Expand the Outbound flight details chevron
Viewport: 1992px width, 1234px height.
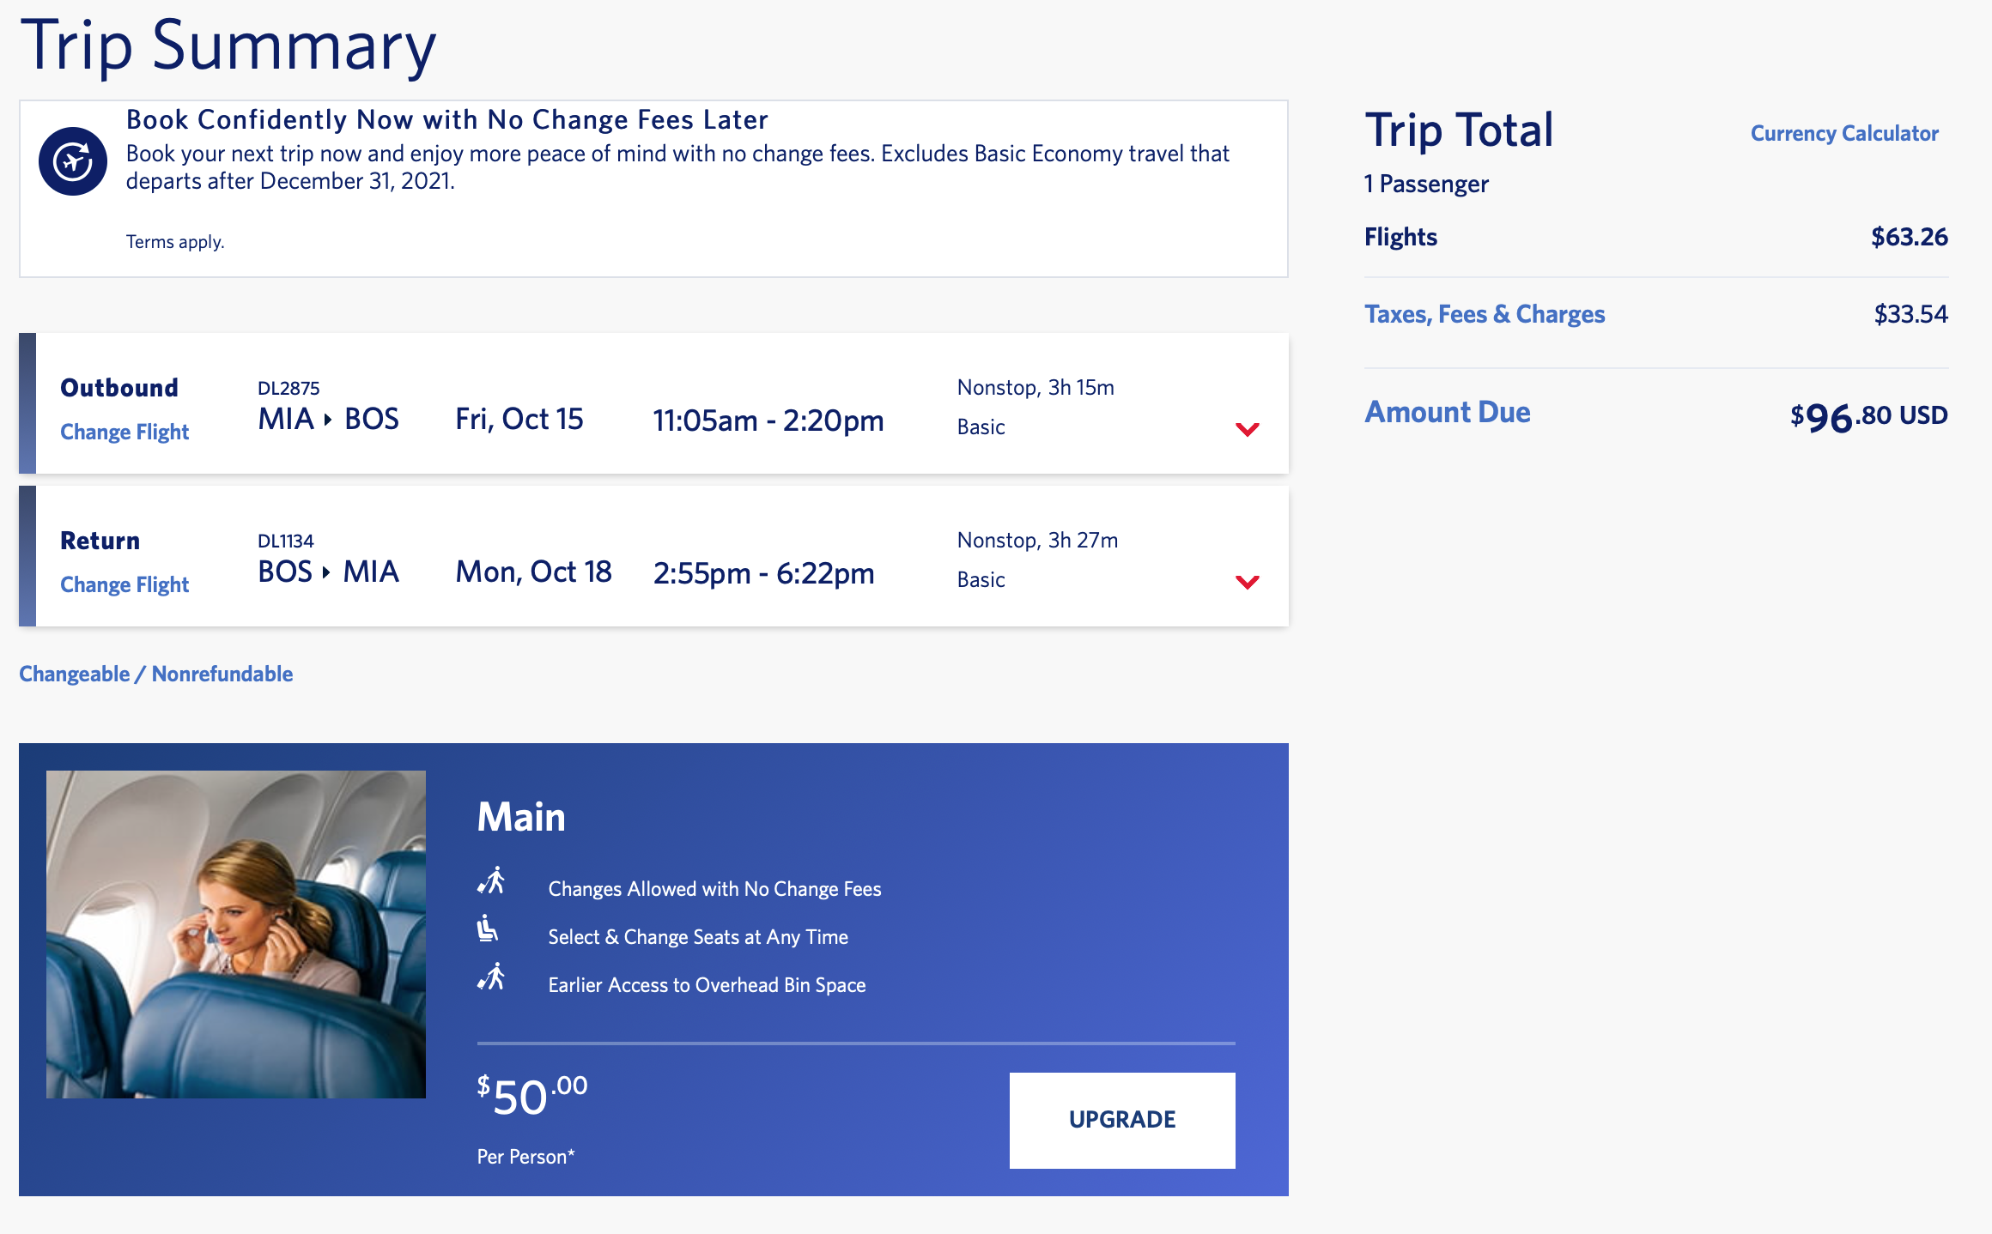click(x=1247, y=429)
